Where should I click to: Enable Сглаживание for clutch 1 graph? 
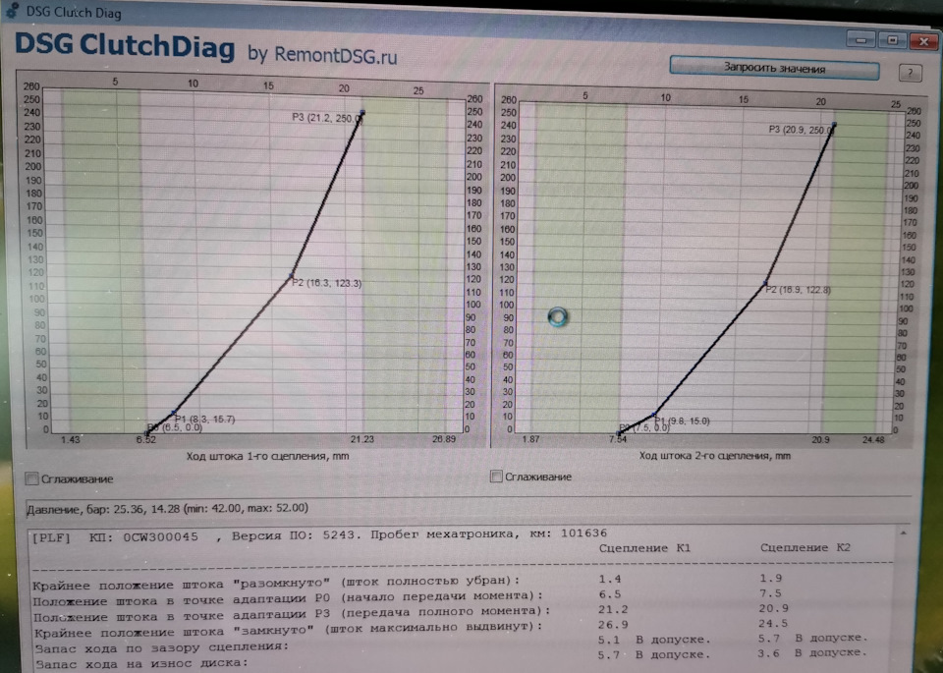(x=31, y=478)
